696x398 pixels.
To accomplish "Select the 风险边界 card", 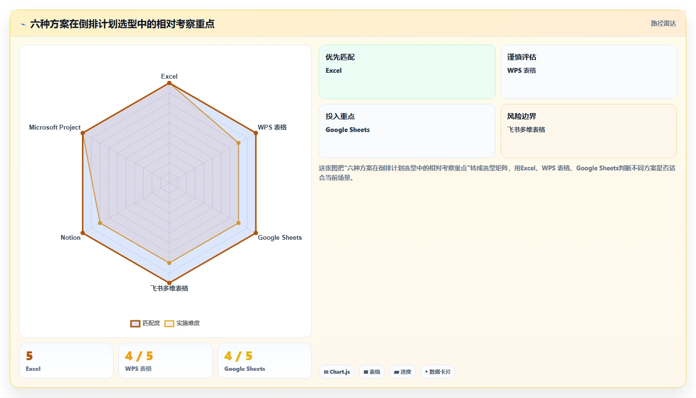I will point(588,131).
